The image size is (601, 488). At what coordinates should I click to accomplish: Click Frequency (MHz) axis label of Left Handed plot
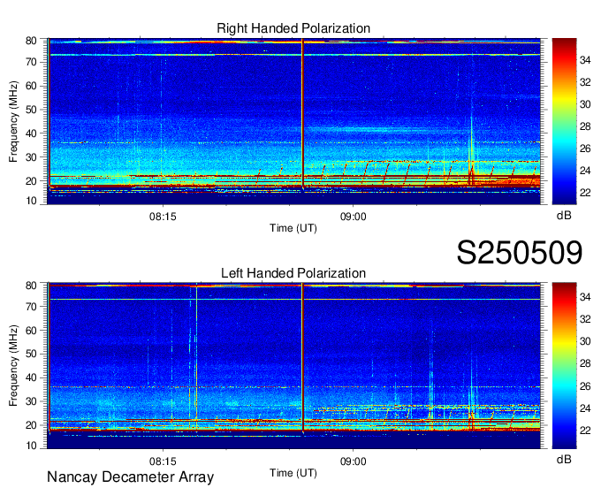coord(13,366)
